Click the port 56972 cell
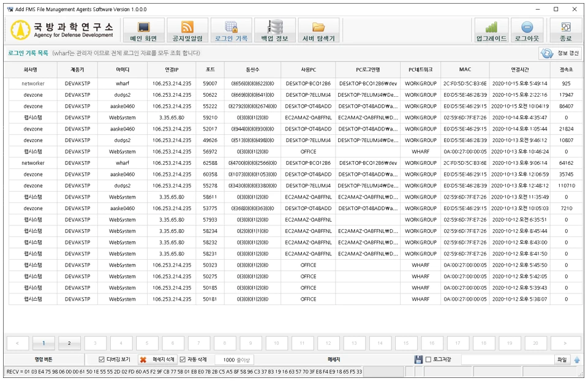588x381 pixels. (x=210, y=151)
